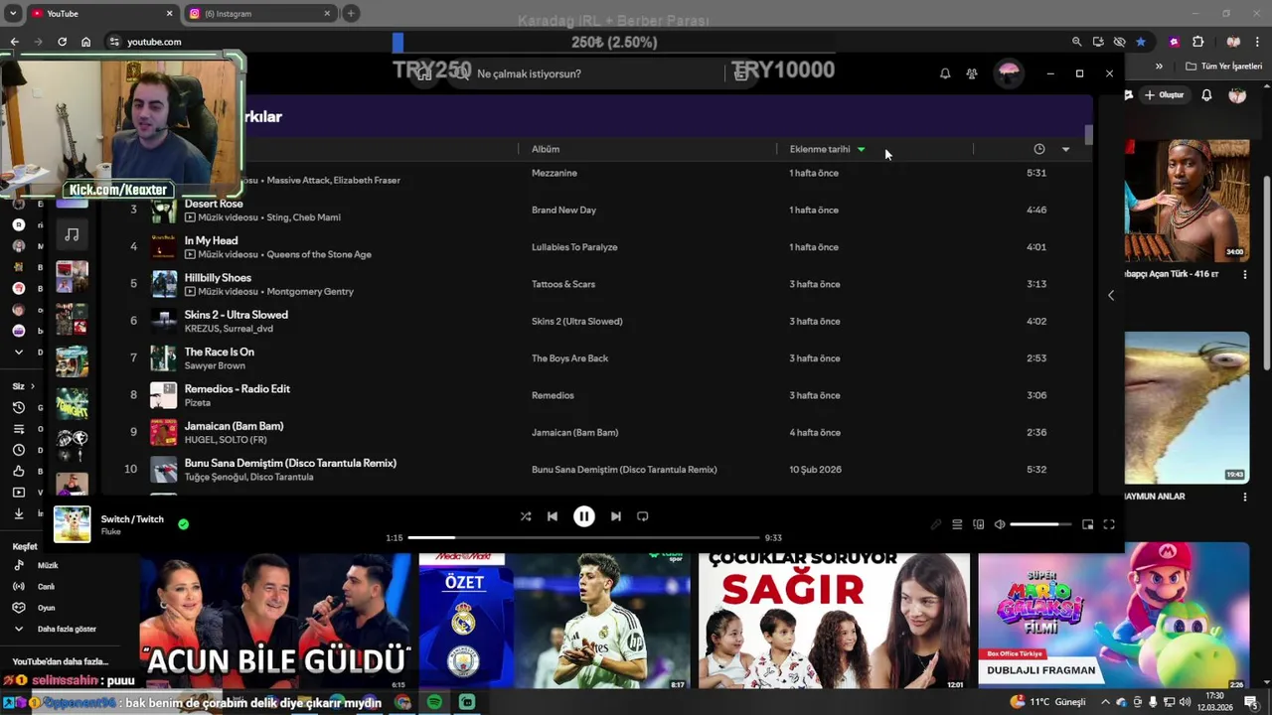The height and width of the screenshot is (715, 1272).
Task: Adjust the Spotify volume slider
Action: [x=1040, y=524]
